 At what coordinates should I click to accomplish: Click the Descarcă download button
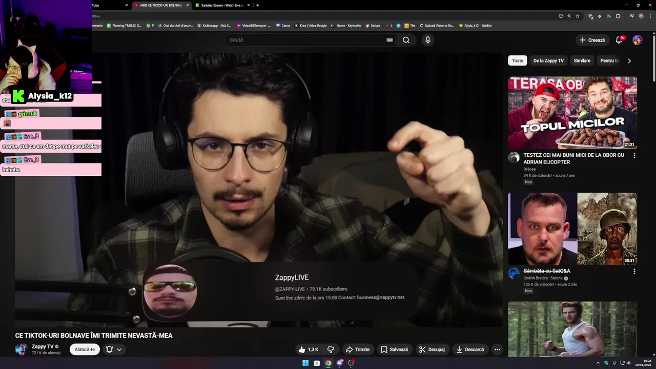[470, 350]
